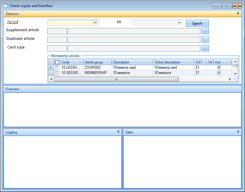Toggle the select-all checkbox in grid header

coord(57,62)
